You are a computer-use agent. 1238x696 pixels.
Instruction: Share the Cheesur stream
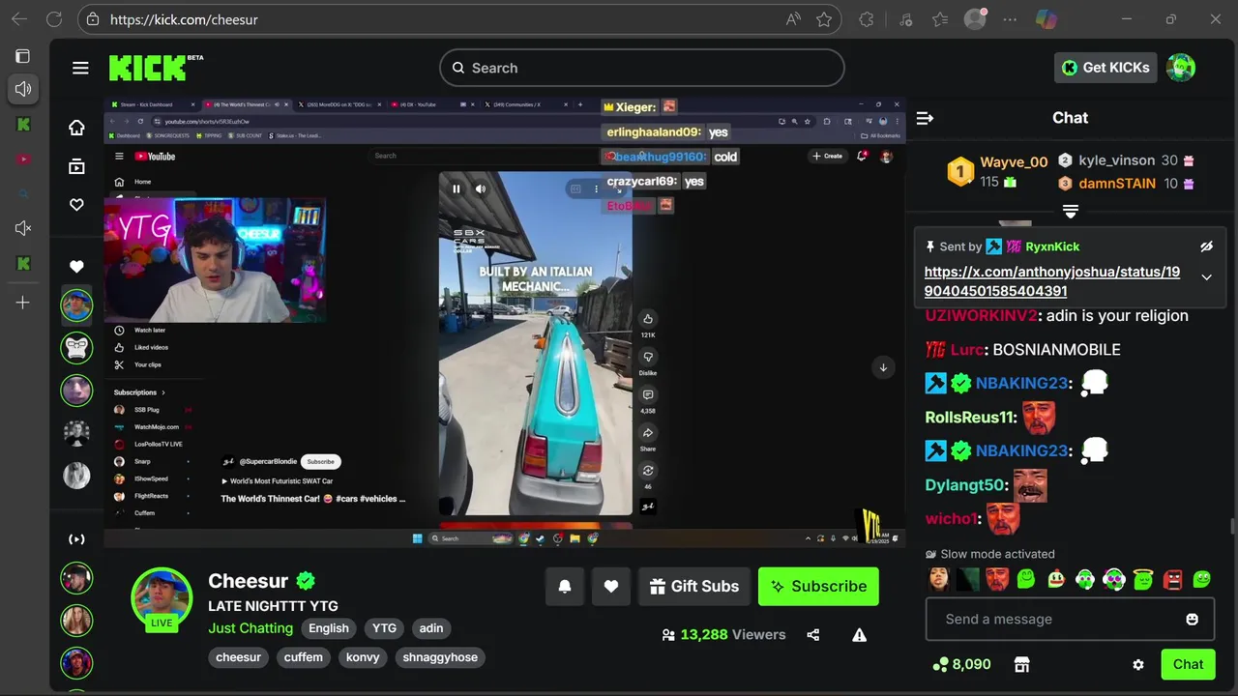(812, 635)
